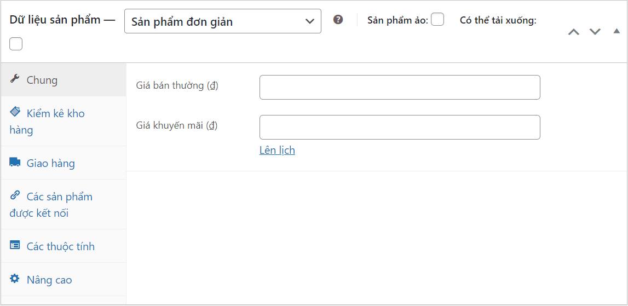Image resolution: width=628 pixels, height=306 pixels.
Task: Collapse the Dữ liệu sản phẩm panel triangle
Action: [617, 31]
